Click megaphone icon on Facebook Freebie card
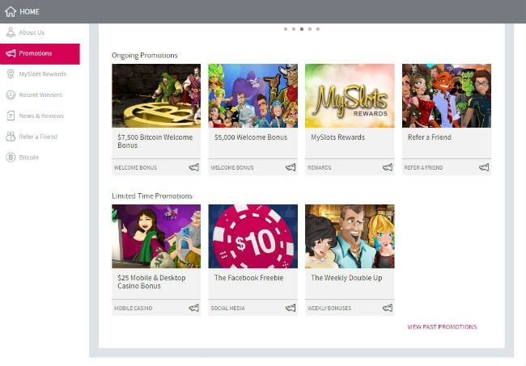Viewport: 526px width, 366px height. (x=291, y=308)
